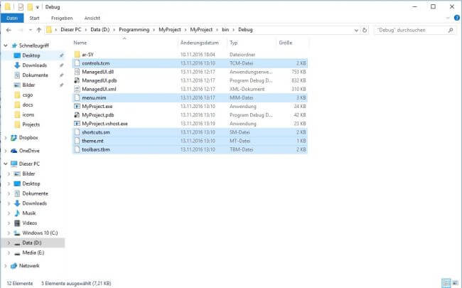This screenshot has height=288, width=462.
Task: Select ManagedUI.xml file icon
Action: tap(77, 89)
